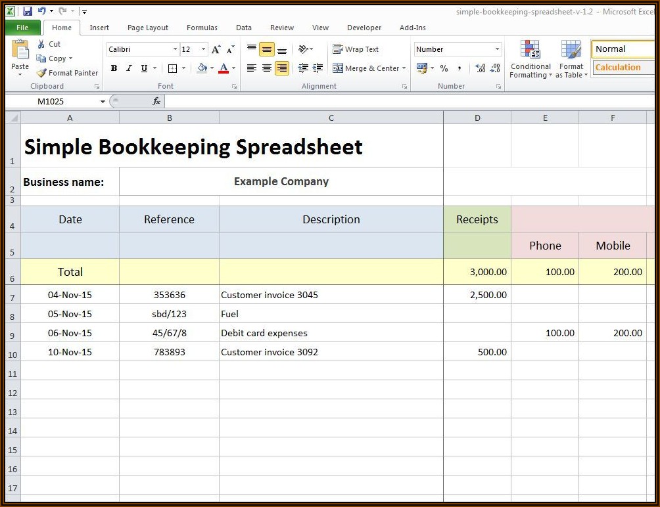The width and height of the screenshot is (660, 507).
Task: Toggle Wrap Text for the cell
Action: (x=356, y=49)
